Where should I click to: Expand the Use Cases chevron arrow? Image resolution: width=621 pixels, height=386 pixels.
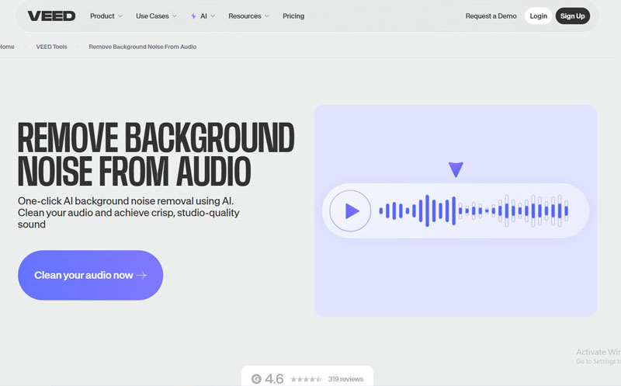[174, 16]
